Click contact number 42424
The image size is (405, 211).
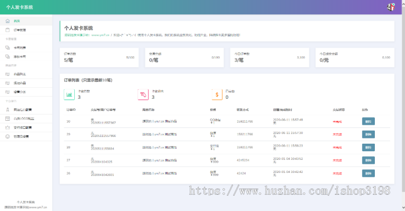241,173
